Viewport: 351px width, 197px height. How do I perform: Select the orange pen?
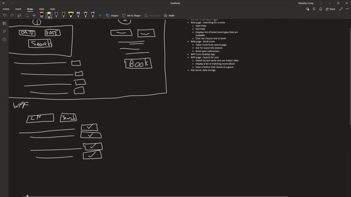86,15
